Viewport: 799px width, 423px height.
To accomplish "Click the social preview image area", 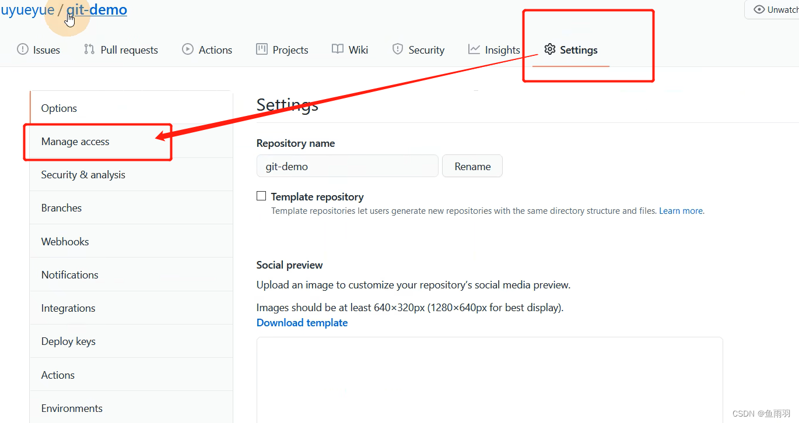I will [x=490, y=380].
